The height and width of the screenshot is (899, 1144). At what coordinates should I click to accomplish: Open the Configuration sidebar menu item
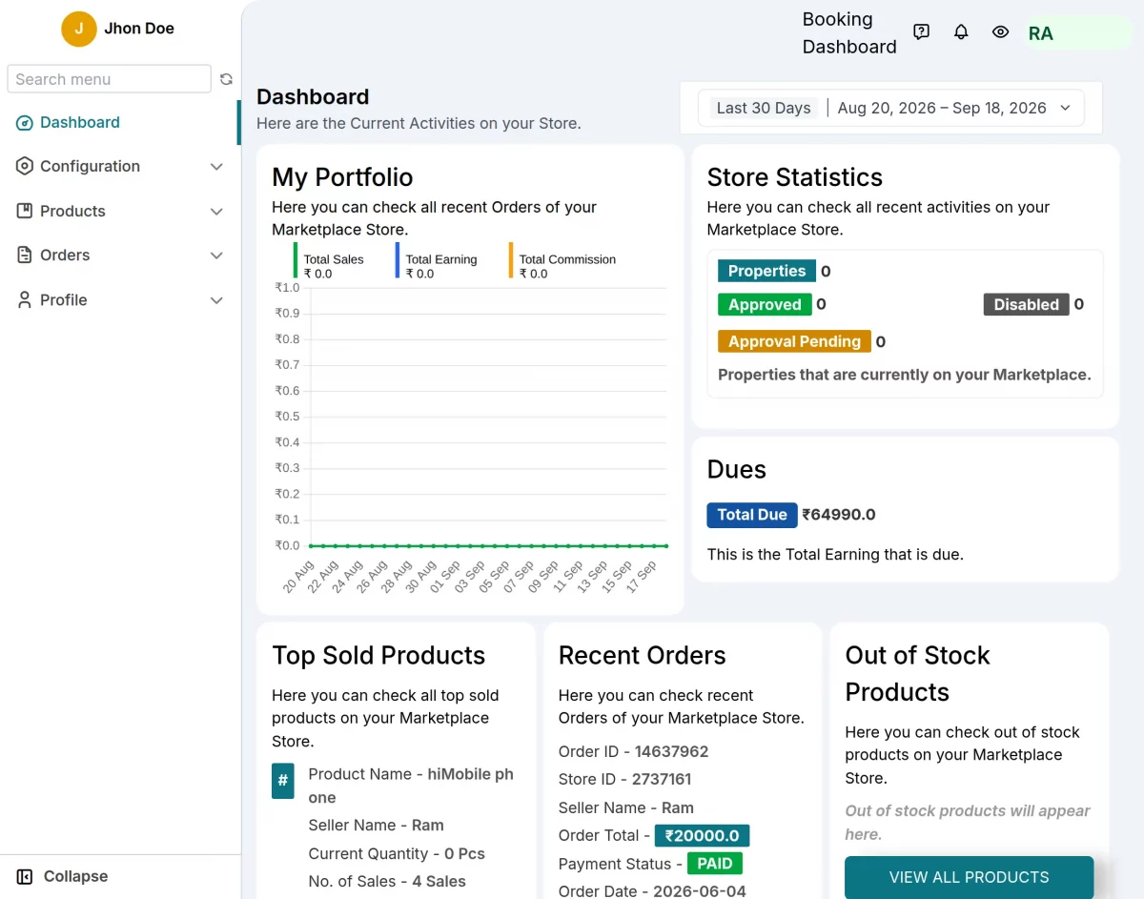point(120,166)
